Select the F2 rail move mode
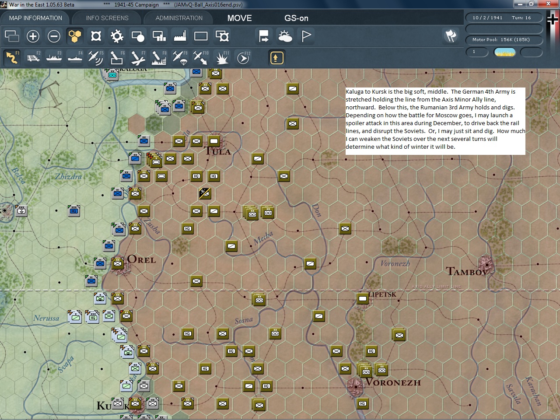The height and width of the screenshot is (420, 560). [33, 58]
